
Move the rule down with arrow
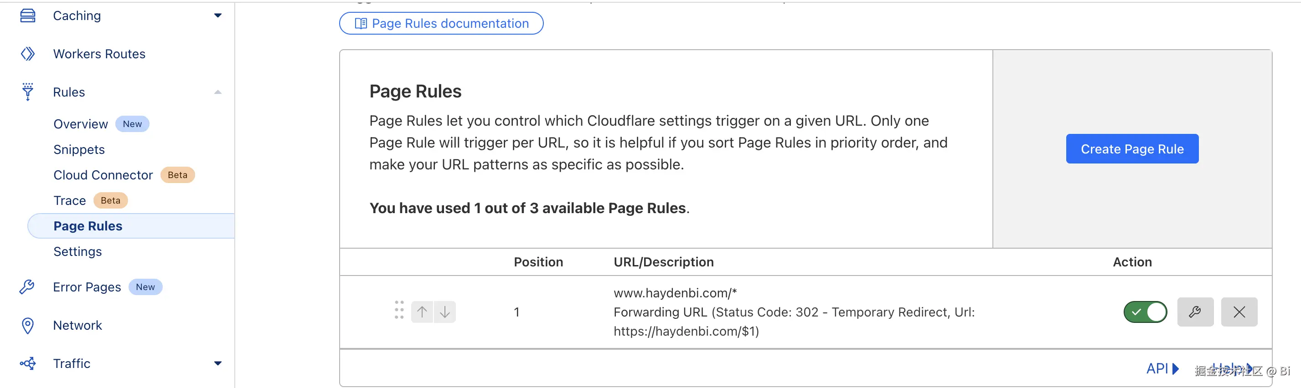(x=444, y=312)
